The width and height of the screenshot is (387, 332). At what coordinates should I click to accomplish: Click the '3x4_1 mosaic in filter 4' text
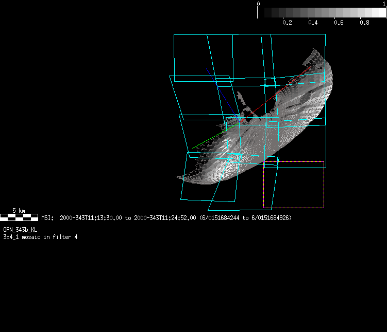40,237
